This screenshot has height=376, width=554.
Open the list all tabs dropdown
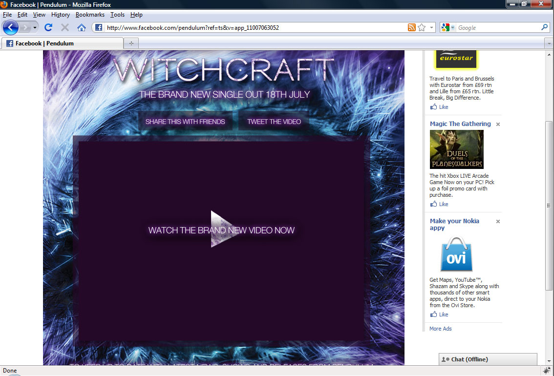coord(549,43)
